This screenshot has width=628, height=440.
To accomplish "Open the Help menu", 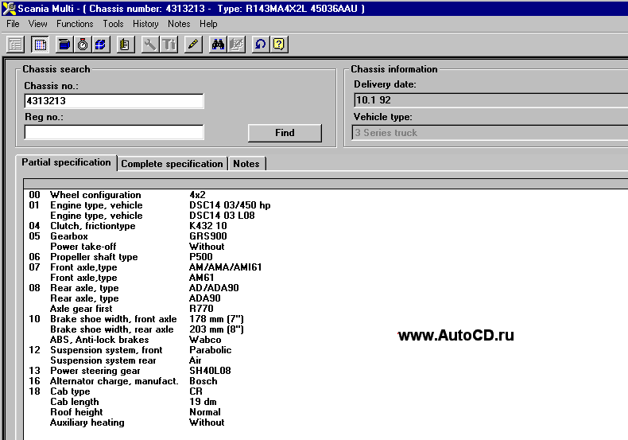I will (208, 24).
